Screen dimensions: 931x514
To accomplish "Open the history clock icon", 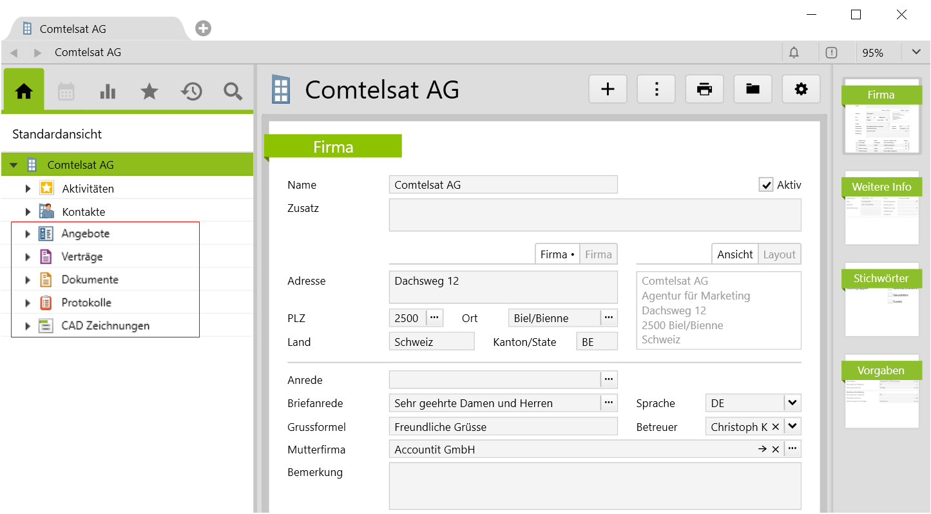I will [191, 91].
